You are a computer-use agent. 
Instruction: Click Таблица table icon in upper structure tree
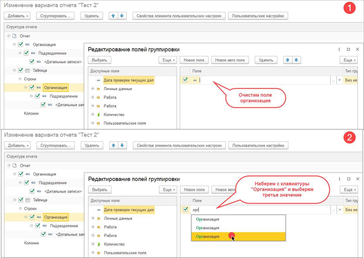tap(28, 71)
